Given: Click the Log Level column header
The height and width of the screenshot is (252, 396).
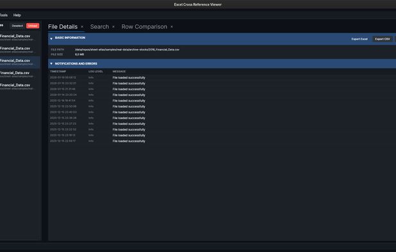Looking at the screenshot, I should click(95, 72).
